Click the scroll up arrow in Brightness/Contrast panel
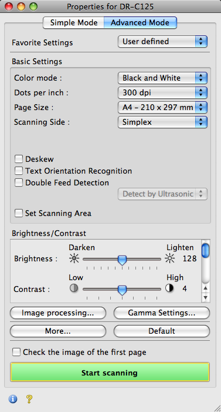Viewport: 221px width, 412px height. pyautogui.click(x=206, y=288)
